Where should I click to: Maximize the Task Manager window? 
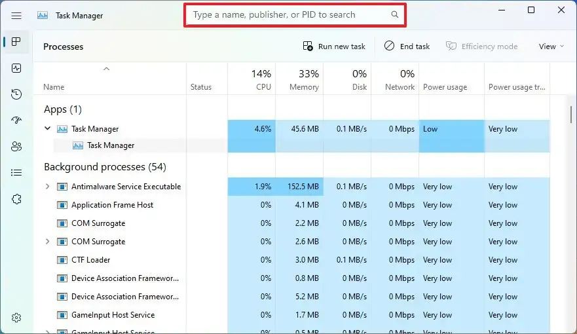point(531,10)
